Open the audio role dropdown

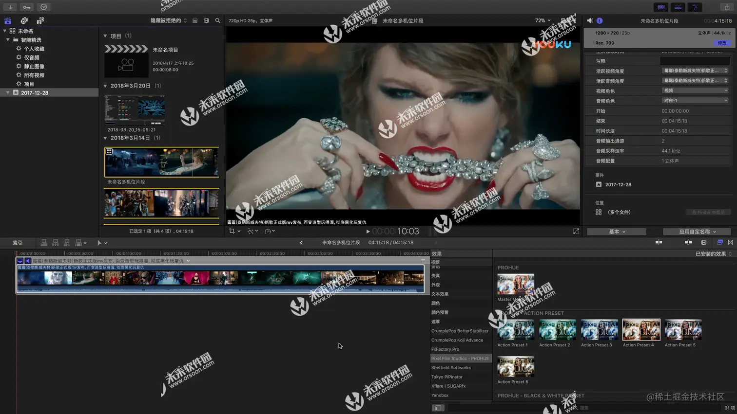[696, 101]
